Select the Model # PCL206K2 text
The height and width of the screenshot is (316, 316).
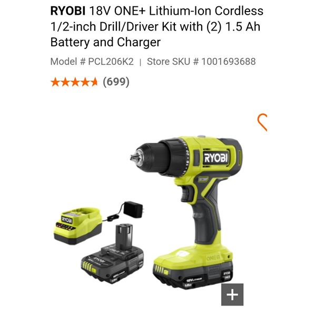click(x=92, y=62)
